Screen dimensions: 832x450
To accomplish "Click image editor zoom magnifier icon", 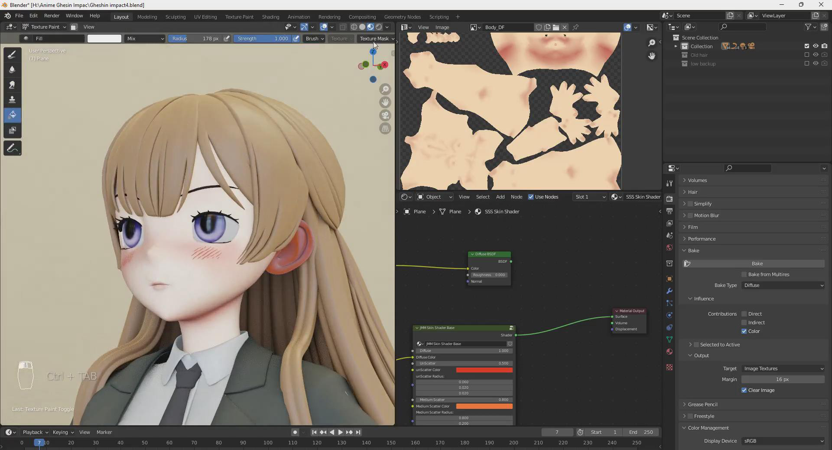I will tap(652, 42).
